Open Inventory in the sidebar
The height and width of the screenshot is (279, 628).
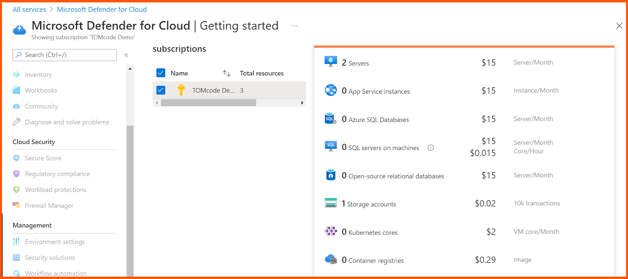coord(38,74)
